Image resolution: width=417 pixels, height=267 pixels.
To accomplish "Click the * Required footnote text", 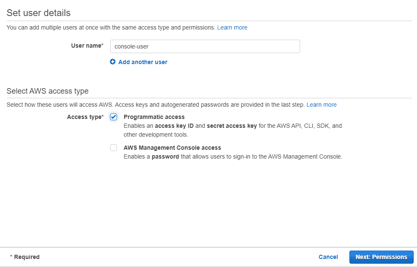I will (x=25, y=257).
